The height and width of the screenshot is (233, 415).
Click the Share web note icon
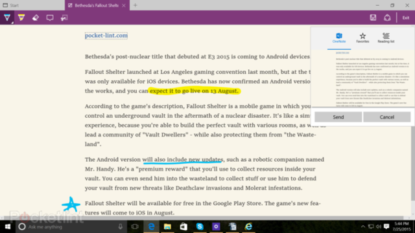[x=387, y=17]
